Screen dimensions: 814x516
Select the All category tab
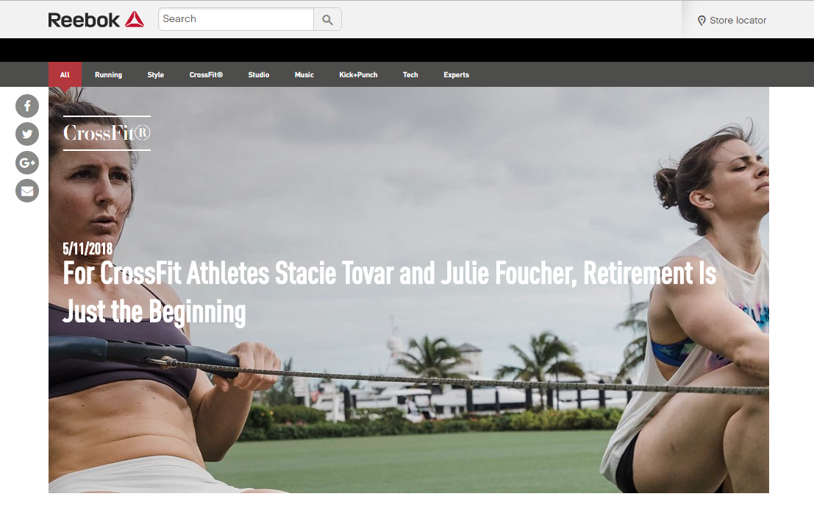point(65,75)
